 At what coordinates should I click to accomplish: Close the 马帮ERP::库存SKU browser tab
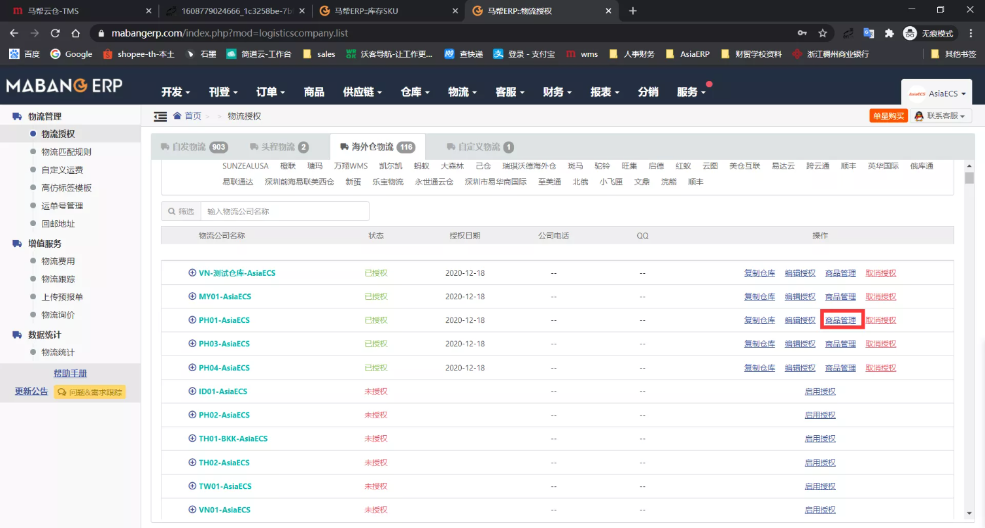pos(454,11)
